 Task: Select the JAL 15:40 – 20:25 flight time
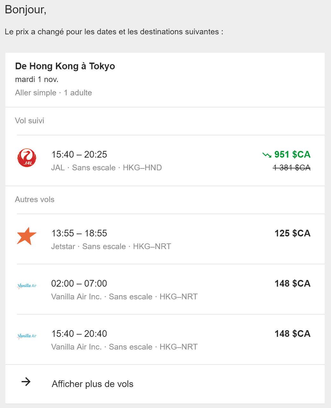tap(79, 154)
